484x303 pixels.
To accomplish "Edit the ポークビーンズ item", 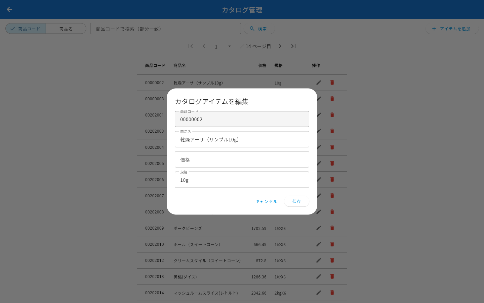I will tap(319, 228).
